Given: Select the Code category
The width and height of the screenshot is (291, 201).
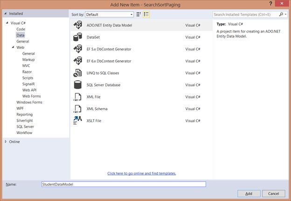Looking at the screenshot, I should click(x=21, y=29).
